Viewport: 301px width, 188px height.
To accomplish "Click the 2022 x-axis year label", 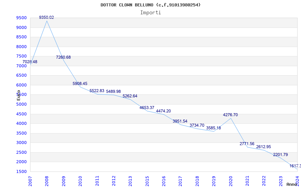I will point(264,181).
